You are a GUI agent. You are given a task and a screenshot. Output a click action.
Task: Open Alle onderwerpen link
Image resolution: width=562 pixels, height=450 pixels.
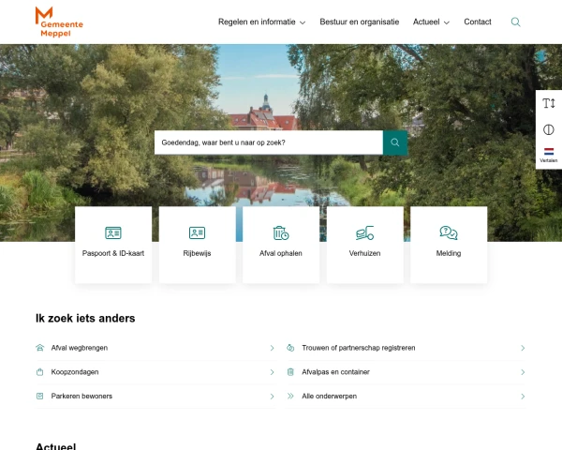pos(329,397)
